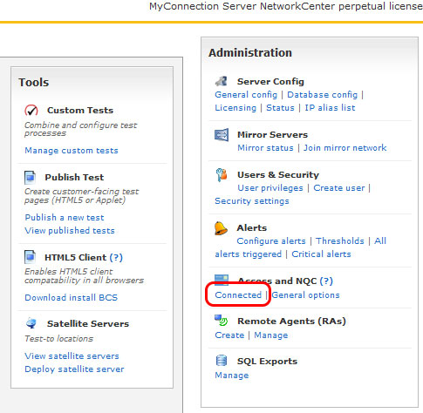Click the Users & Security key icon
Viewport: 423px width, 413px height.
click(222, 175)
